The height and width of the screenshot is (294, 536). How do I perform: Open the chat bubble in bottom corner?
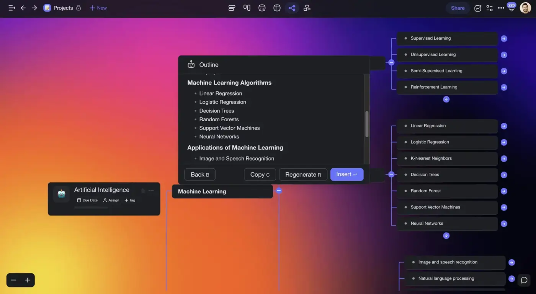524,280
